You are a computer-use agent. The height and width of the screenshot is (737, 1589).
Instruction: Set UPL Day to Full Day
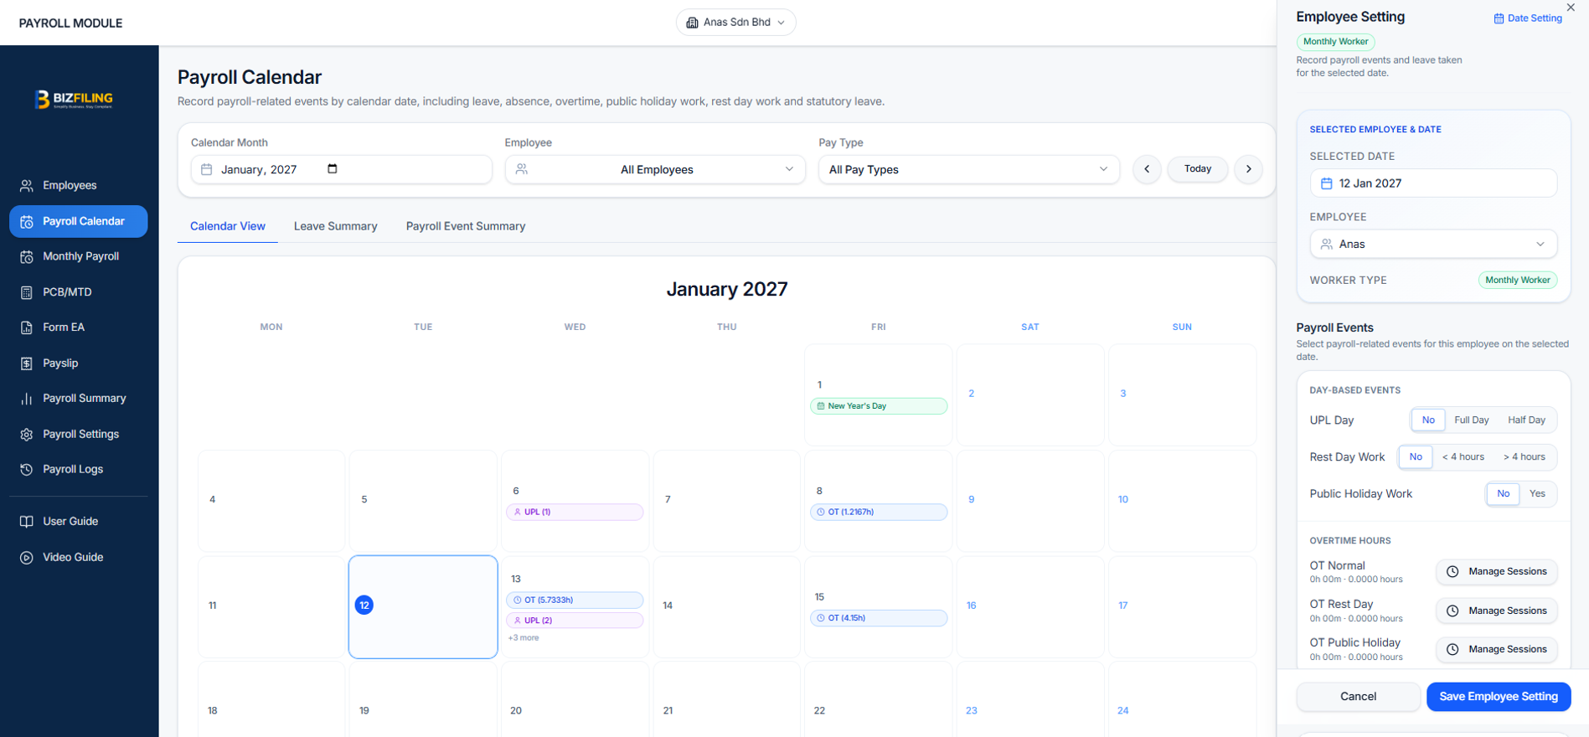coord(1472,420)
